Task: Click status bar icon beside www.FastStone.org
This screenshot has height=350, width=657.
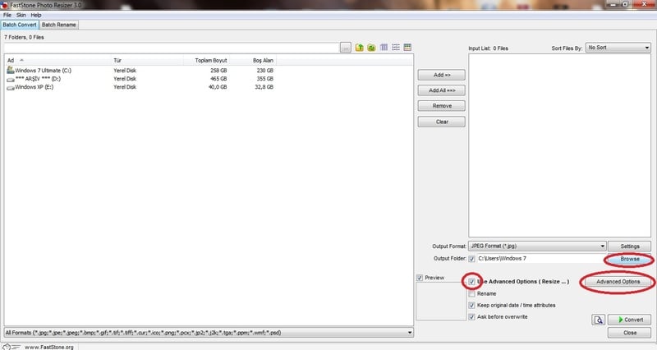Action: (x=11, y=347)
